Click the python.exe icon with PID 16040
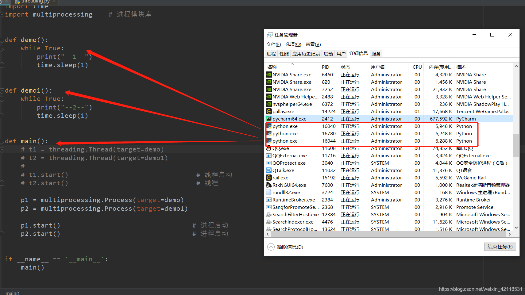The image size is (525, 295). [x=269, y=126]
